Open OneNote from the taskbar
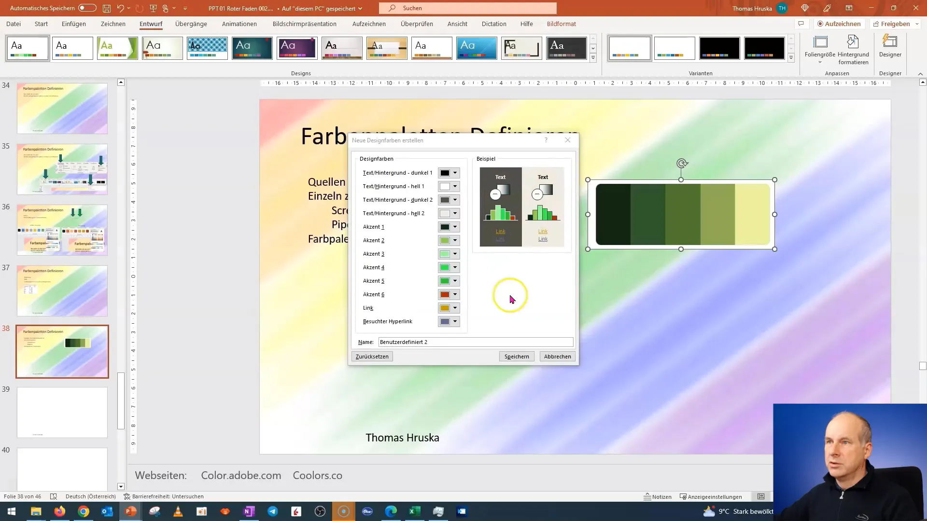This screenshot has width=927, height=521. (x=249, y=511)
